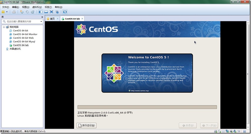Select CentOS 64-bit Monitor in library
This screenshot has width=251, height=134.
coord(25,34)
